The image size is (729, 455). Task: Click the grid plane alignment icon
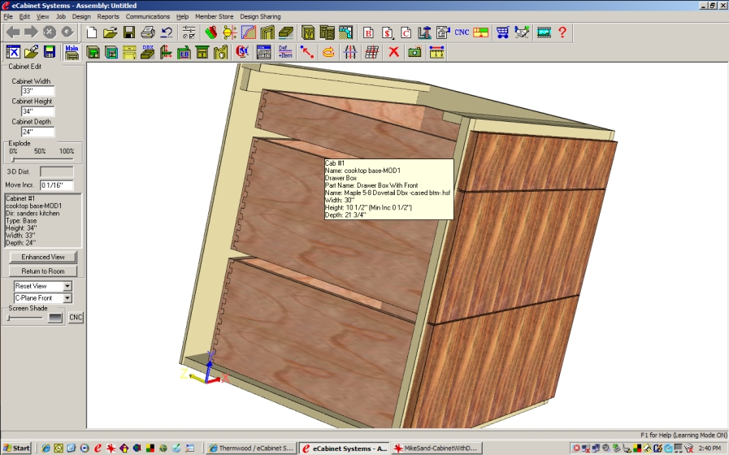coord(371,52)
